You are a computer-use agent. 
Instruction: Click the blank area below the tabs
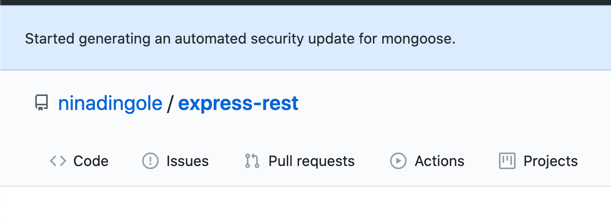pos(305,204)
